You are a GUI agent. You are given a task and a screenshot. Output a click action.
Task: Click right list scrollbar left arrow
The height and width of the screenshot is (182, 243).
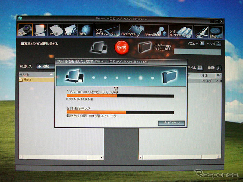[140, 158]
